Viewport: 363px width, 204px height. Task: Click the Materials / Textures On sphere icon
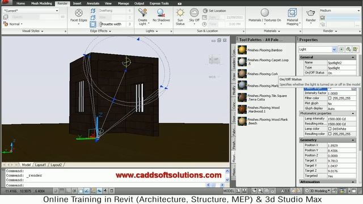tap(265, 13)
